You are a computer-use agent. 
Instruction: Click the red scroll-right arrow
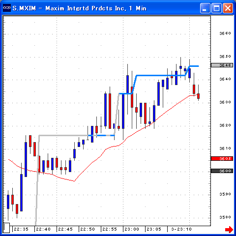pos(229,229)
